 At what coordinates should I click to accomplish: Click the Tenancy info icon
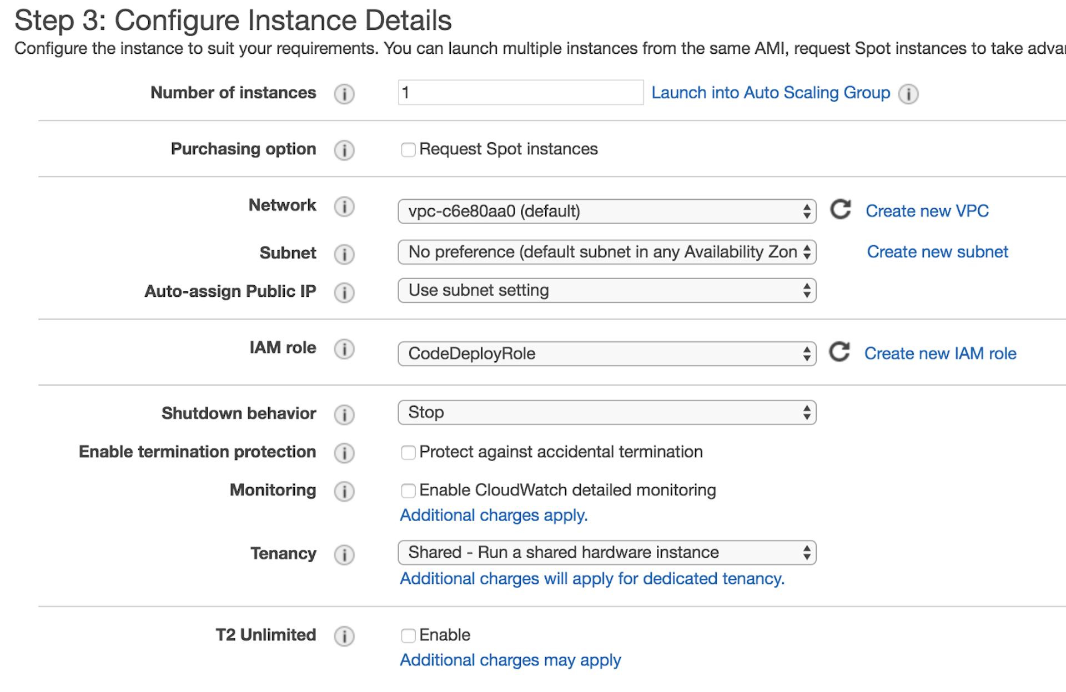(344, 554)
